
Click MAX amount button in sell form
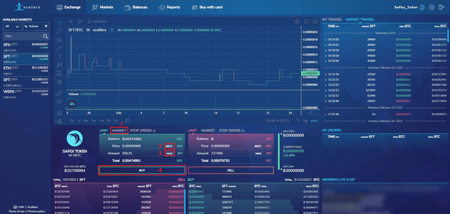[x=258, y=153]
